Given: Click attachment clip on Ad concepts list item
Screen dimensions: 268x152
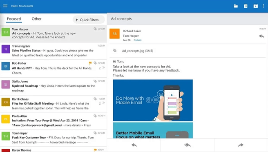Looking at the screenshot, I should [95, 29].
